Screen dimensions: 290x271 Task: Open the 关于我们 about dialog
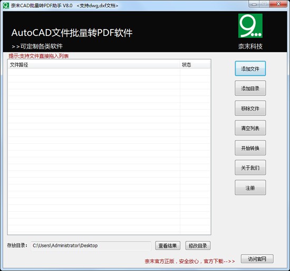click(250, 167)
